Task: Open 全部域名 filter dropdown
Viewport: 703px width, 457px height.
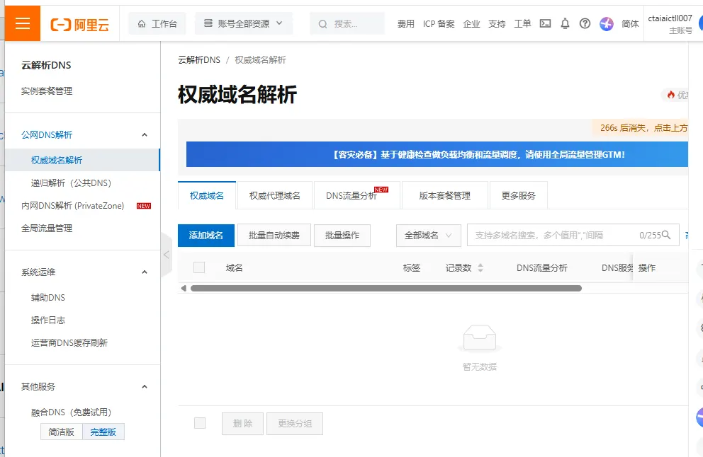Action: [429, 236]
